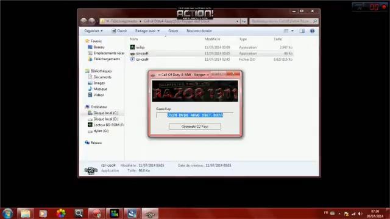Open Bureau in the navigation pane

click(x=99, y=47)
